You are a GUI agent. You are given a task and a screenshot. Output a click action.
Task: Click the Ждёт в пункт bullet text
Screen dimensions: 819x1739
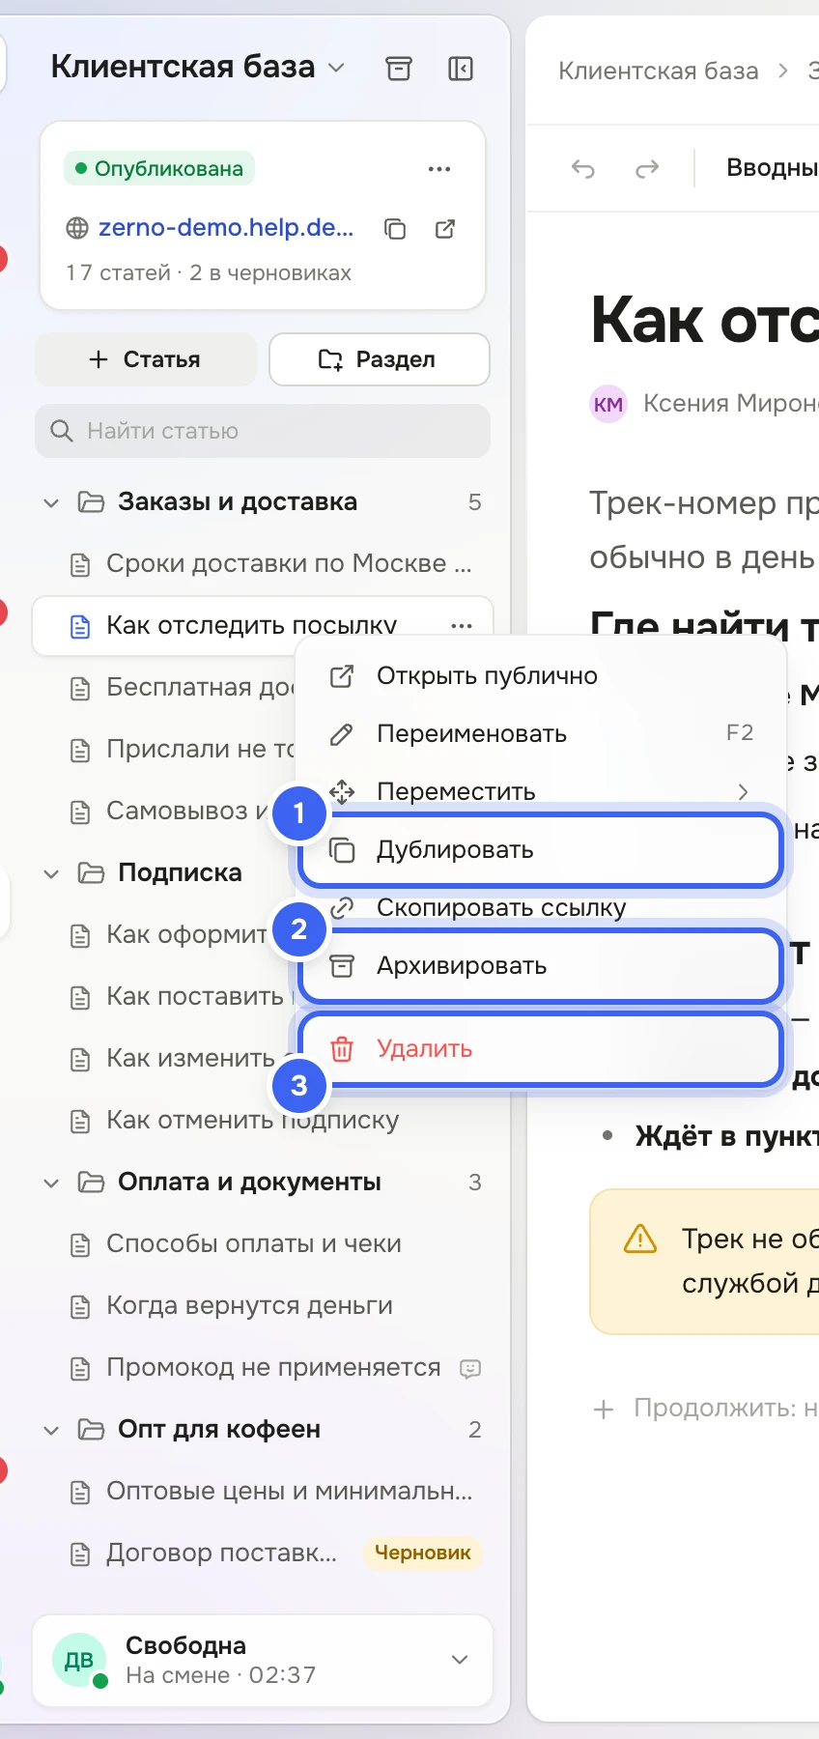point(727,1136)
